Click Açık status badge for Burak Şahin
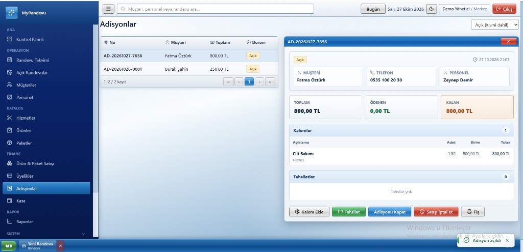 pos(253,69)
